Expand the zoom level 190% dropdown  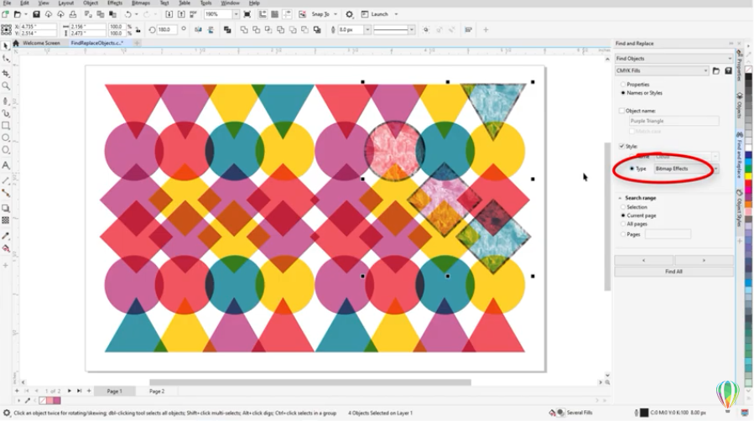point(236,14)
